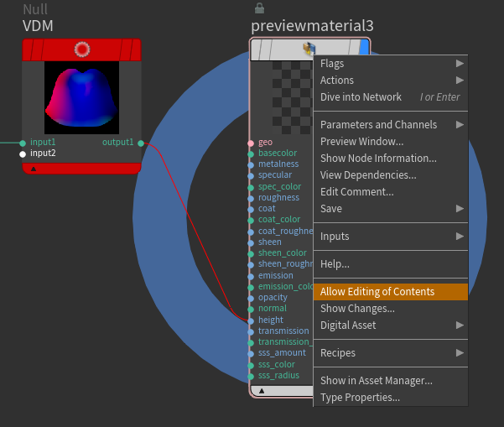Click the VDM node name label
The image size is (504, 427).
(38, 26)
